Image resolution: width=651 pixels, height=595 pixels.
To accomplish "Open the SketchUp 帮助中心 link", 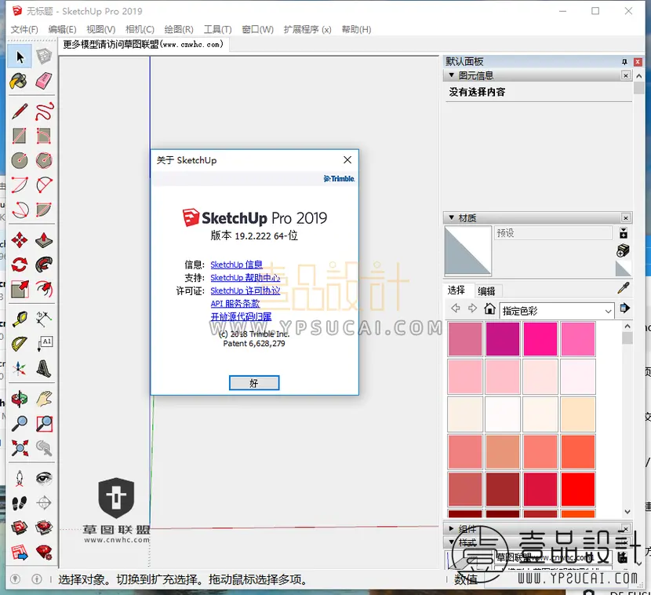I will (x=245, y=278).
